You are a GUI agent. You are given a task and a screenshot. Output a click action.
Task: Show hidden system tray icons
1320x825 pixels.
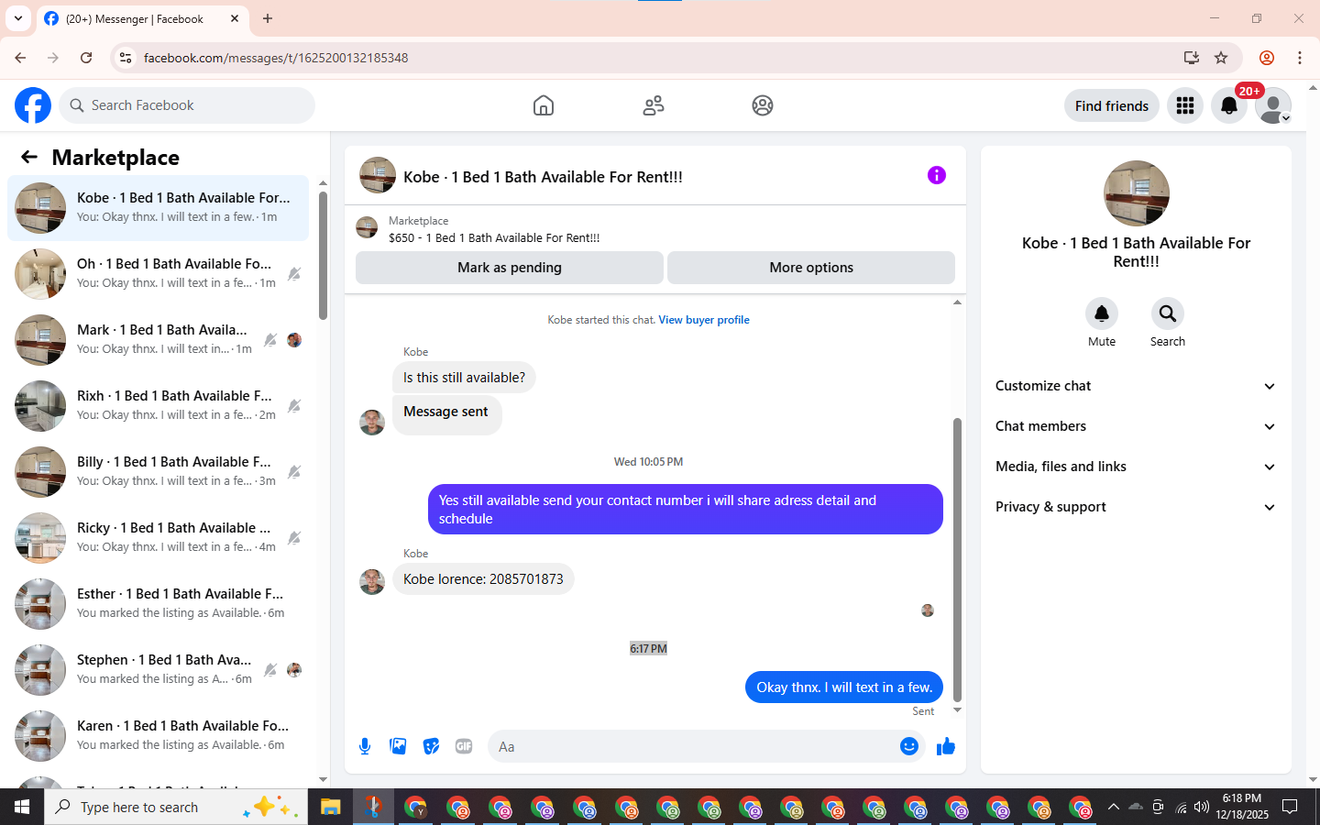click(1114, 807)
